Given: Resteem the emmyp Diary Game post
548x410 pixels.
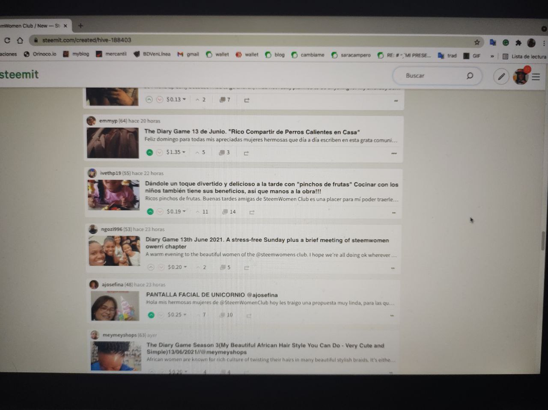Looking at the screenshot, I should tap(246, 153).
